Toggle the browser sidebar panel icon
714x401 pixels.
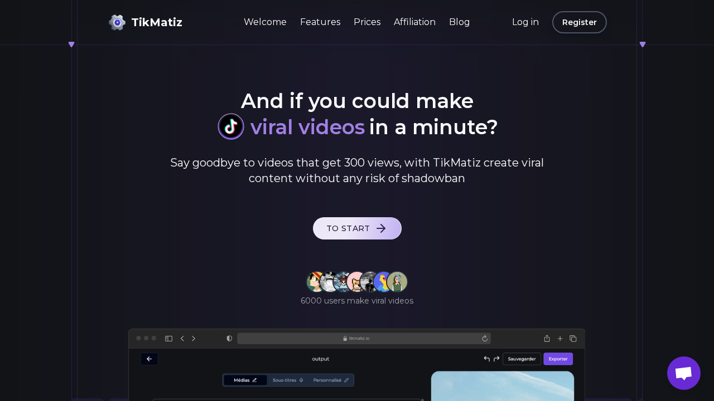[x=168, y=338]
